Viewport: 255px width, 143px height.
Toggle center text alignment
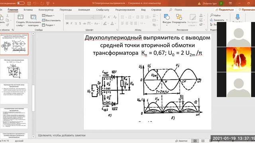pos(127,23)
